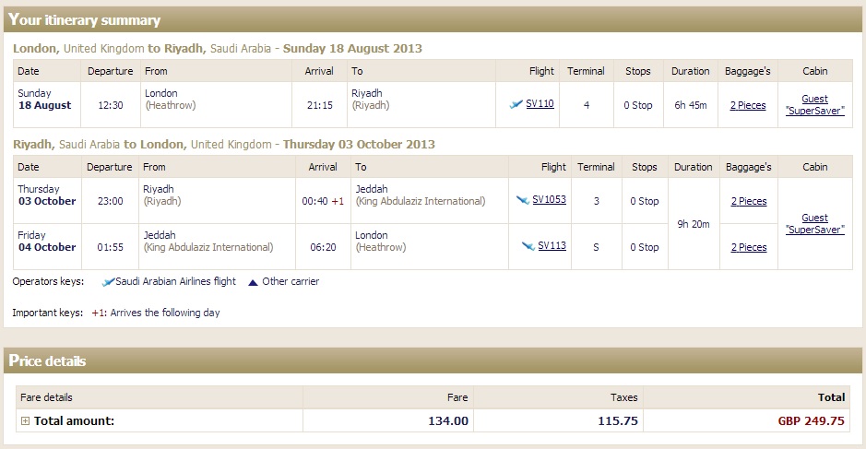The height and width of the screenshot is (449, 866).
Task: Click the GBP 249.75 total price
Action: (x=811, y=420)
